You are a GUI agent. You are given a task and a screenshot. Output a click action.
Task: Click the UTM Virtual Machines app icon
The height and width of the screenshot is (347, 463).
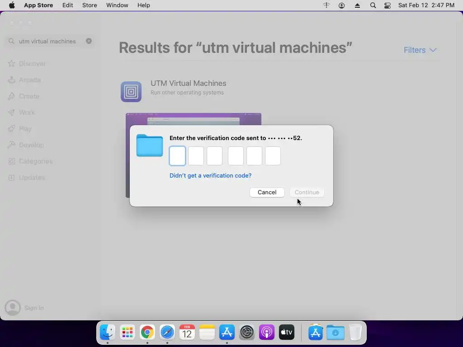click(131, 91)
